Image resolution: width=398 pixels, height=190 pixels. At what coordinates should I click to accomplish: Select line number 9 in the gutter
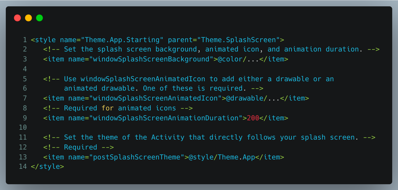25,118
